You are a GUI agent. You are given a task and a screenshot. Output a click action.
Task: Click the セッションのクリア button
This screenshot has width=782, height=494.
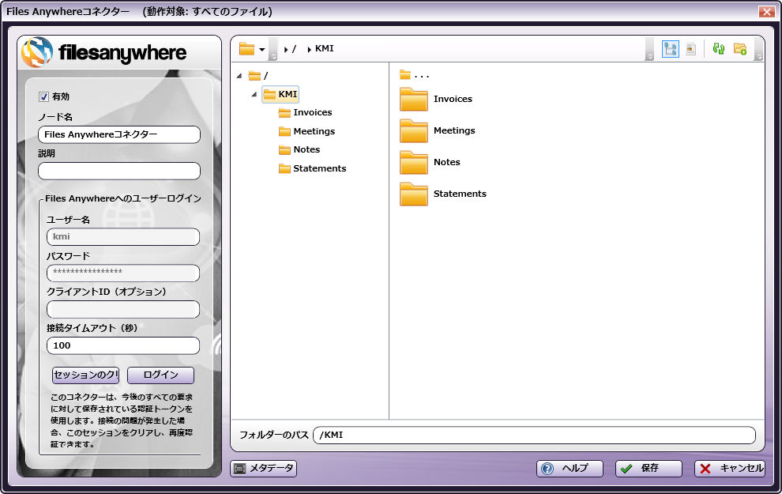[86, 375]
